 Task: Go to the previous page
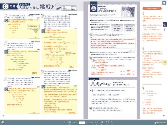77,123
